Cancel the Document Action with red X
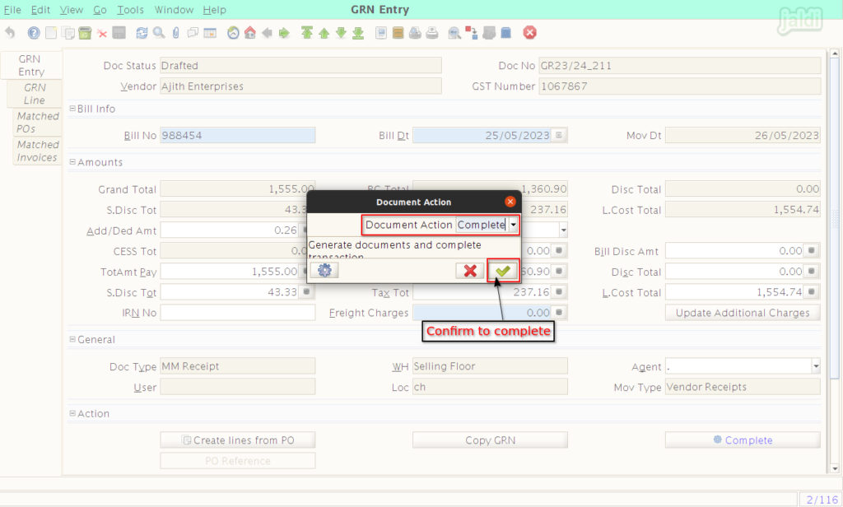This screenshot has width=843, height=507. pos(470,271)
